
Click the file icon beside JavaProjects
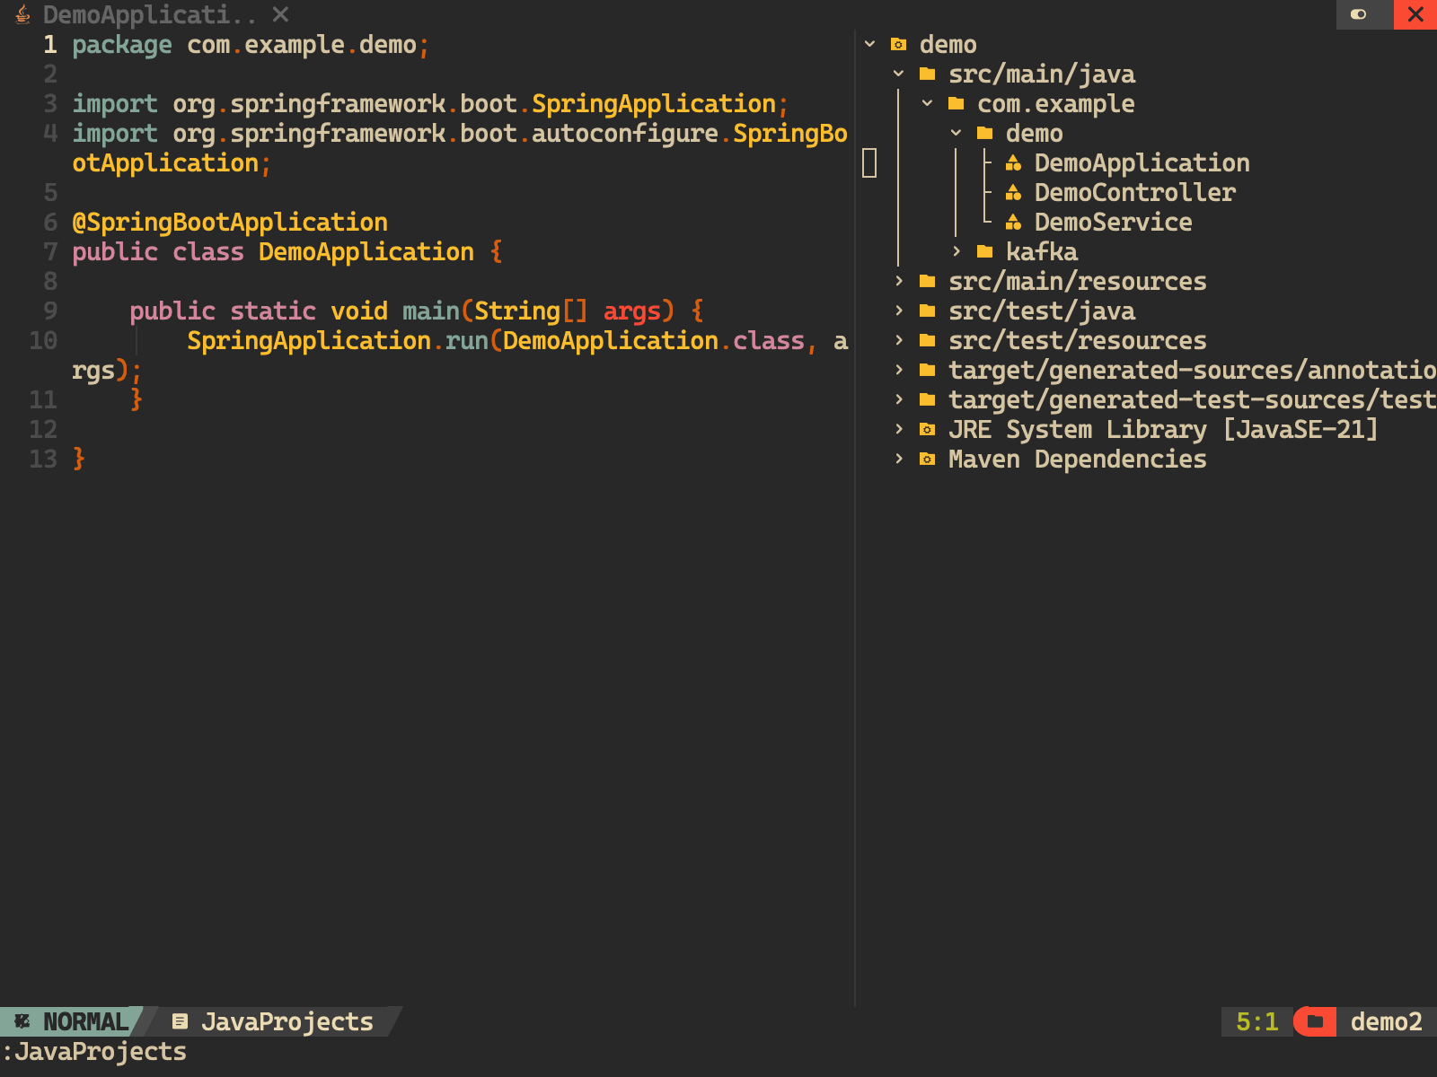180,1021
